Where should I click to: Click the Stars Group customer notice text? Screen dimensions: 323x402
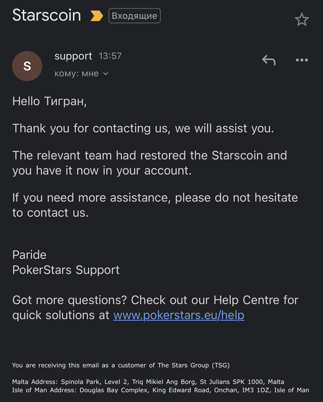121,365
